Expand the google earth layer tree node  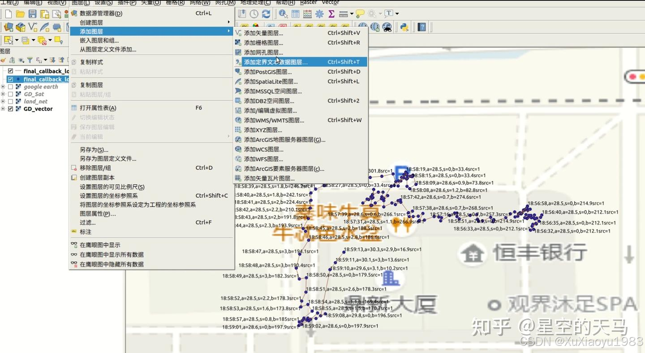pyautogui.click(x=3, y=87)
